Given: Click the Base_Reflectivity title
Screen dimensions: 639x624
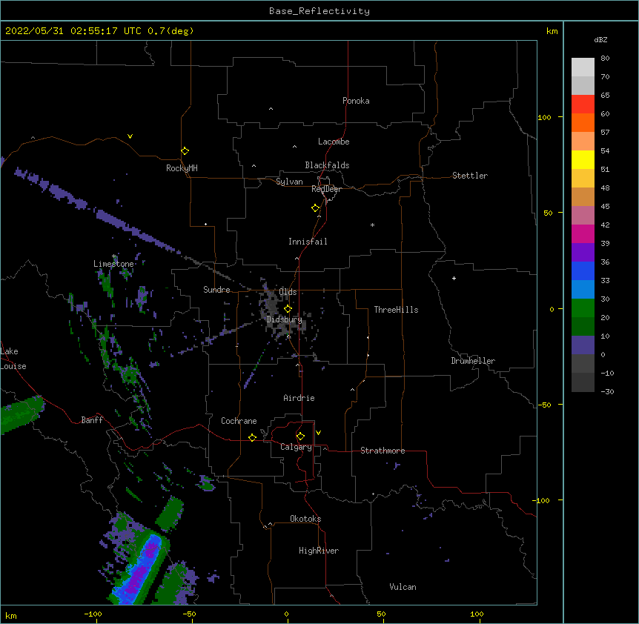Looking at the screenshot, I should 319,11.
